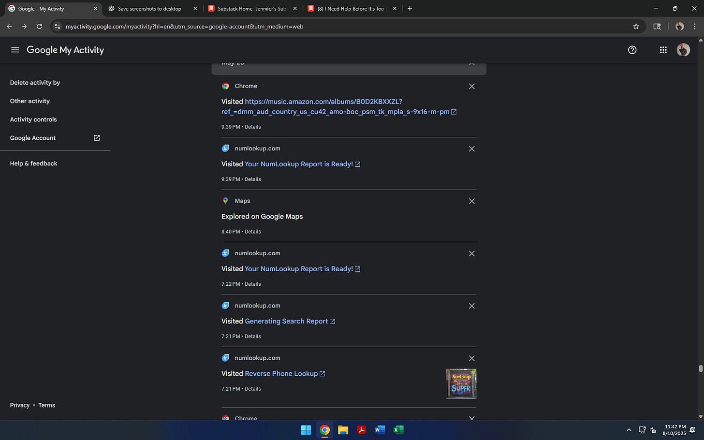Go back to previous page
The image size is (704, 440).
(x=9, y=27)
